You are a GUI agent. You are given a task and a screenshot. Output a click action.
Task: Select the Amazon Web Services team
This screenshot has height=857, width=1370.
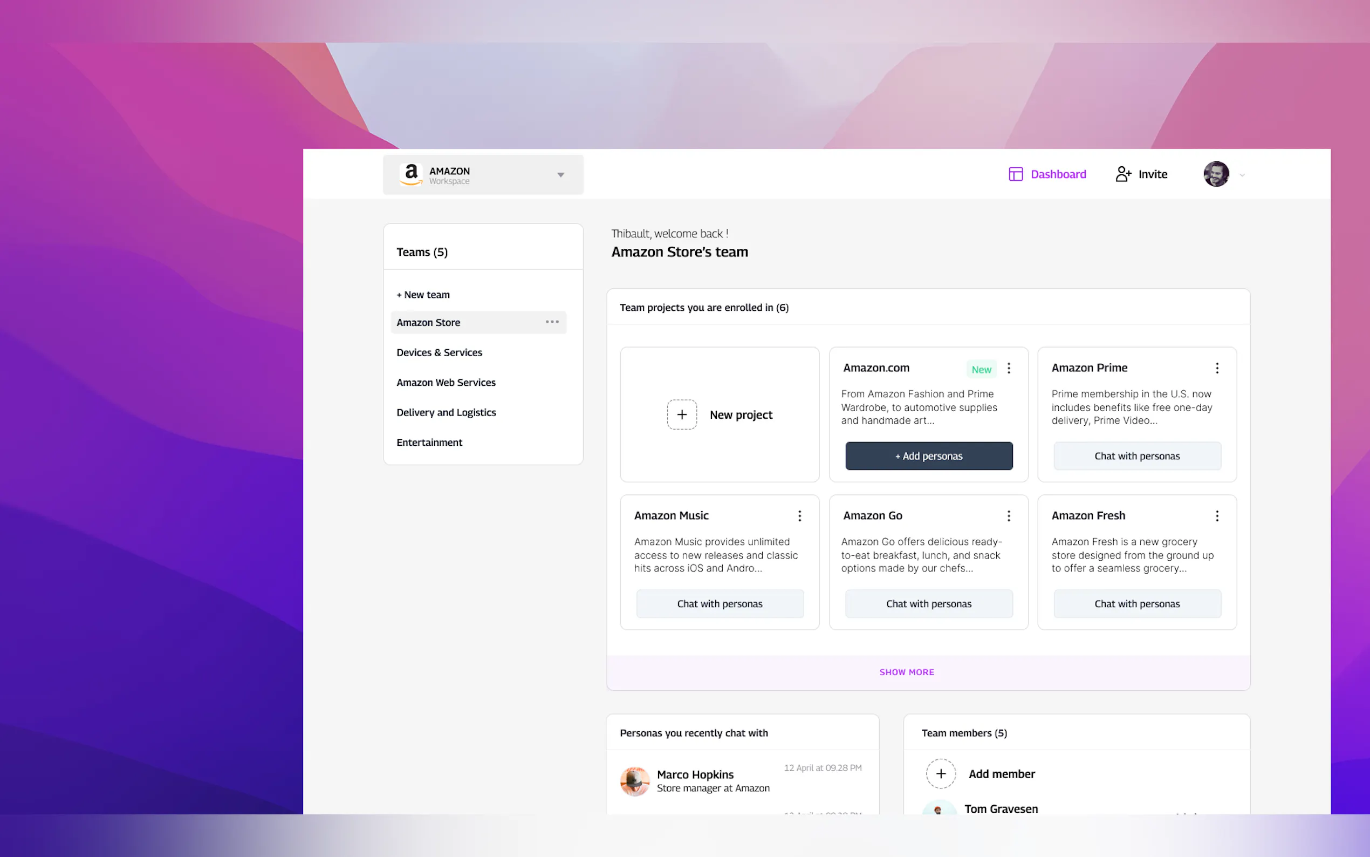(x=446, y=383)
